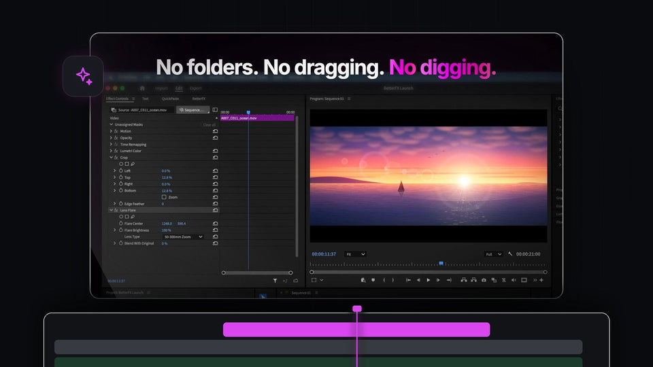Viewport: 653px width, 367px height.
Task: Open the Button Editor plus icon
Action: coord(541,280)
